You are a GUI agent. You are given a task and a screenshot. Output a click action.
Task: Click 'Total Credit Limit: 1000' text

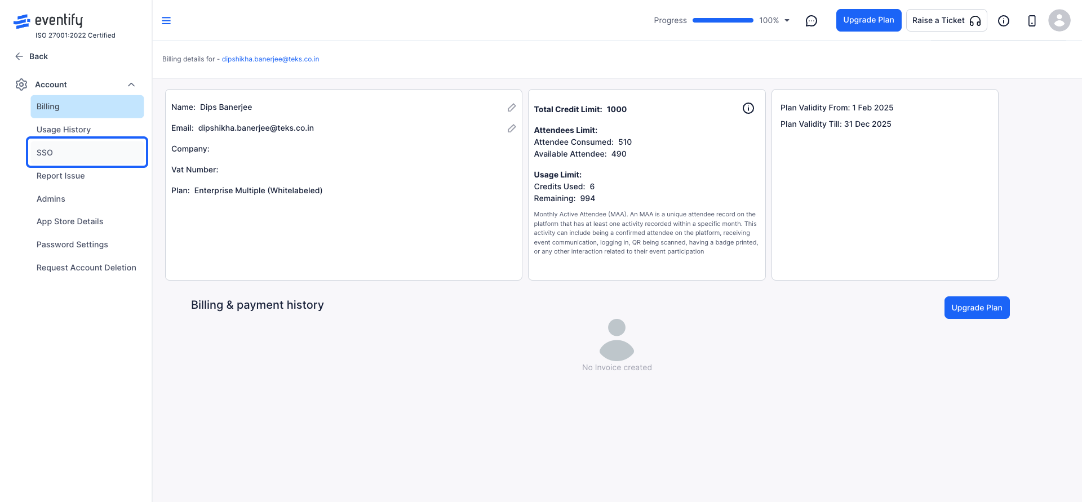click(580, 109)
